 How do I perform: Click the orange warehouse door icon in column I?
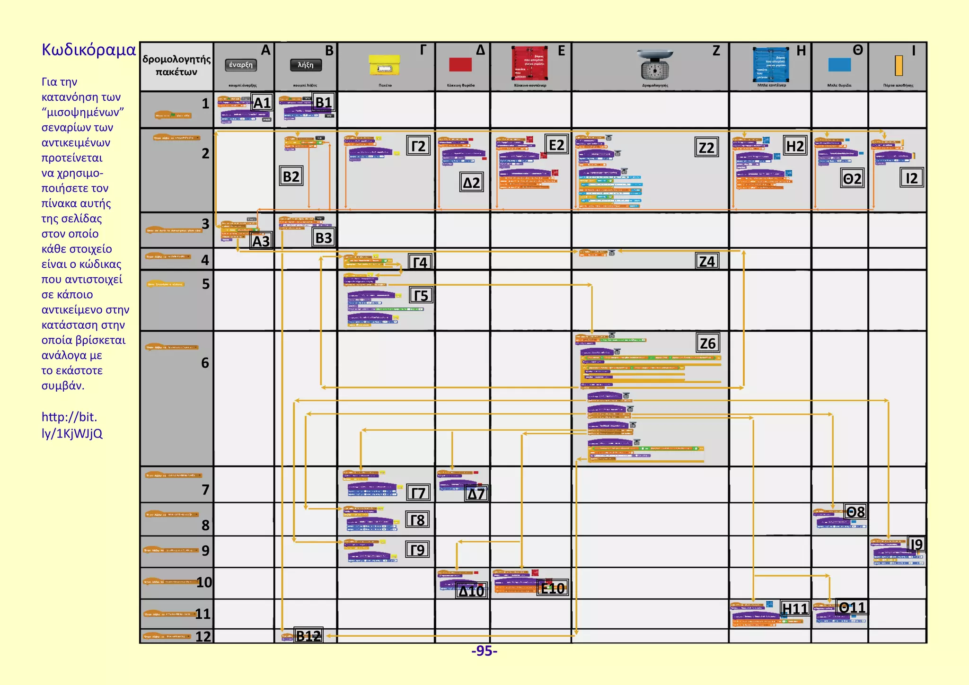click(899, 66)
